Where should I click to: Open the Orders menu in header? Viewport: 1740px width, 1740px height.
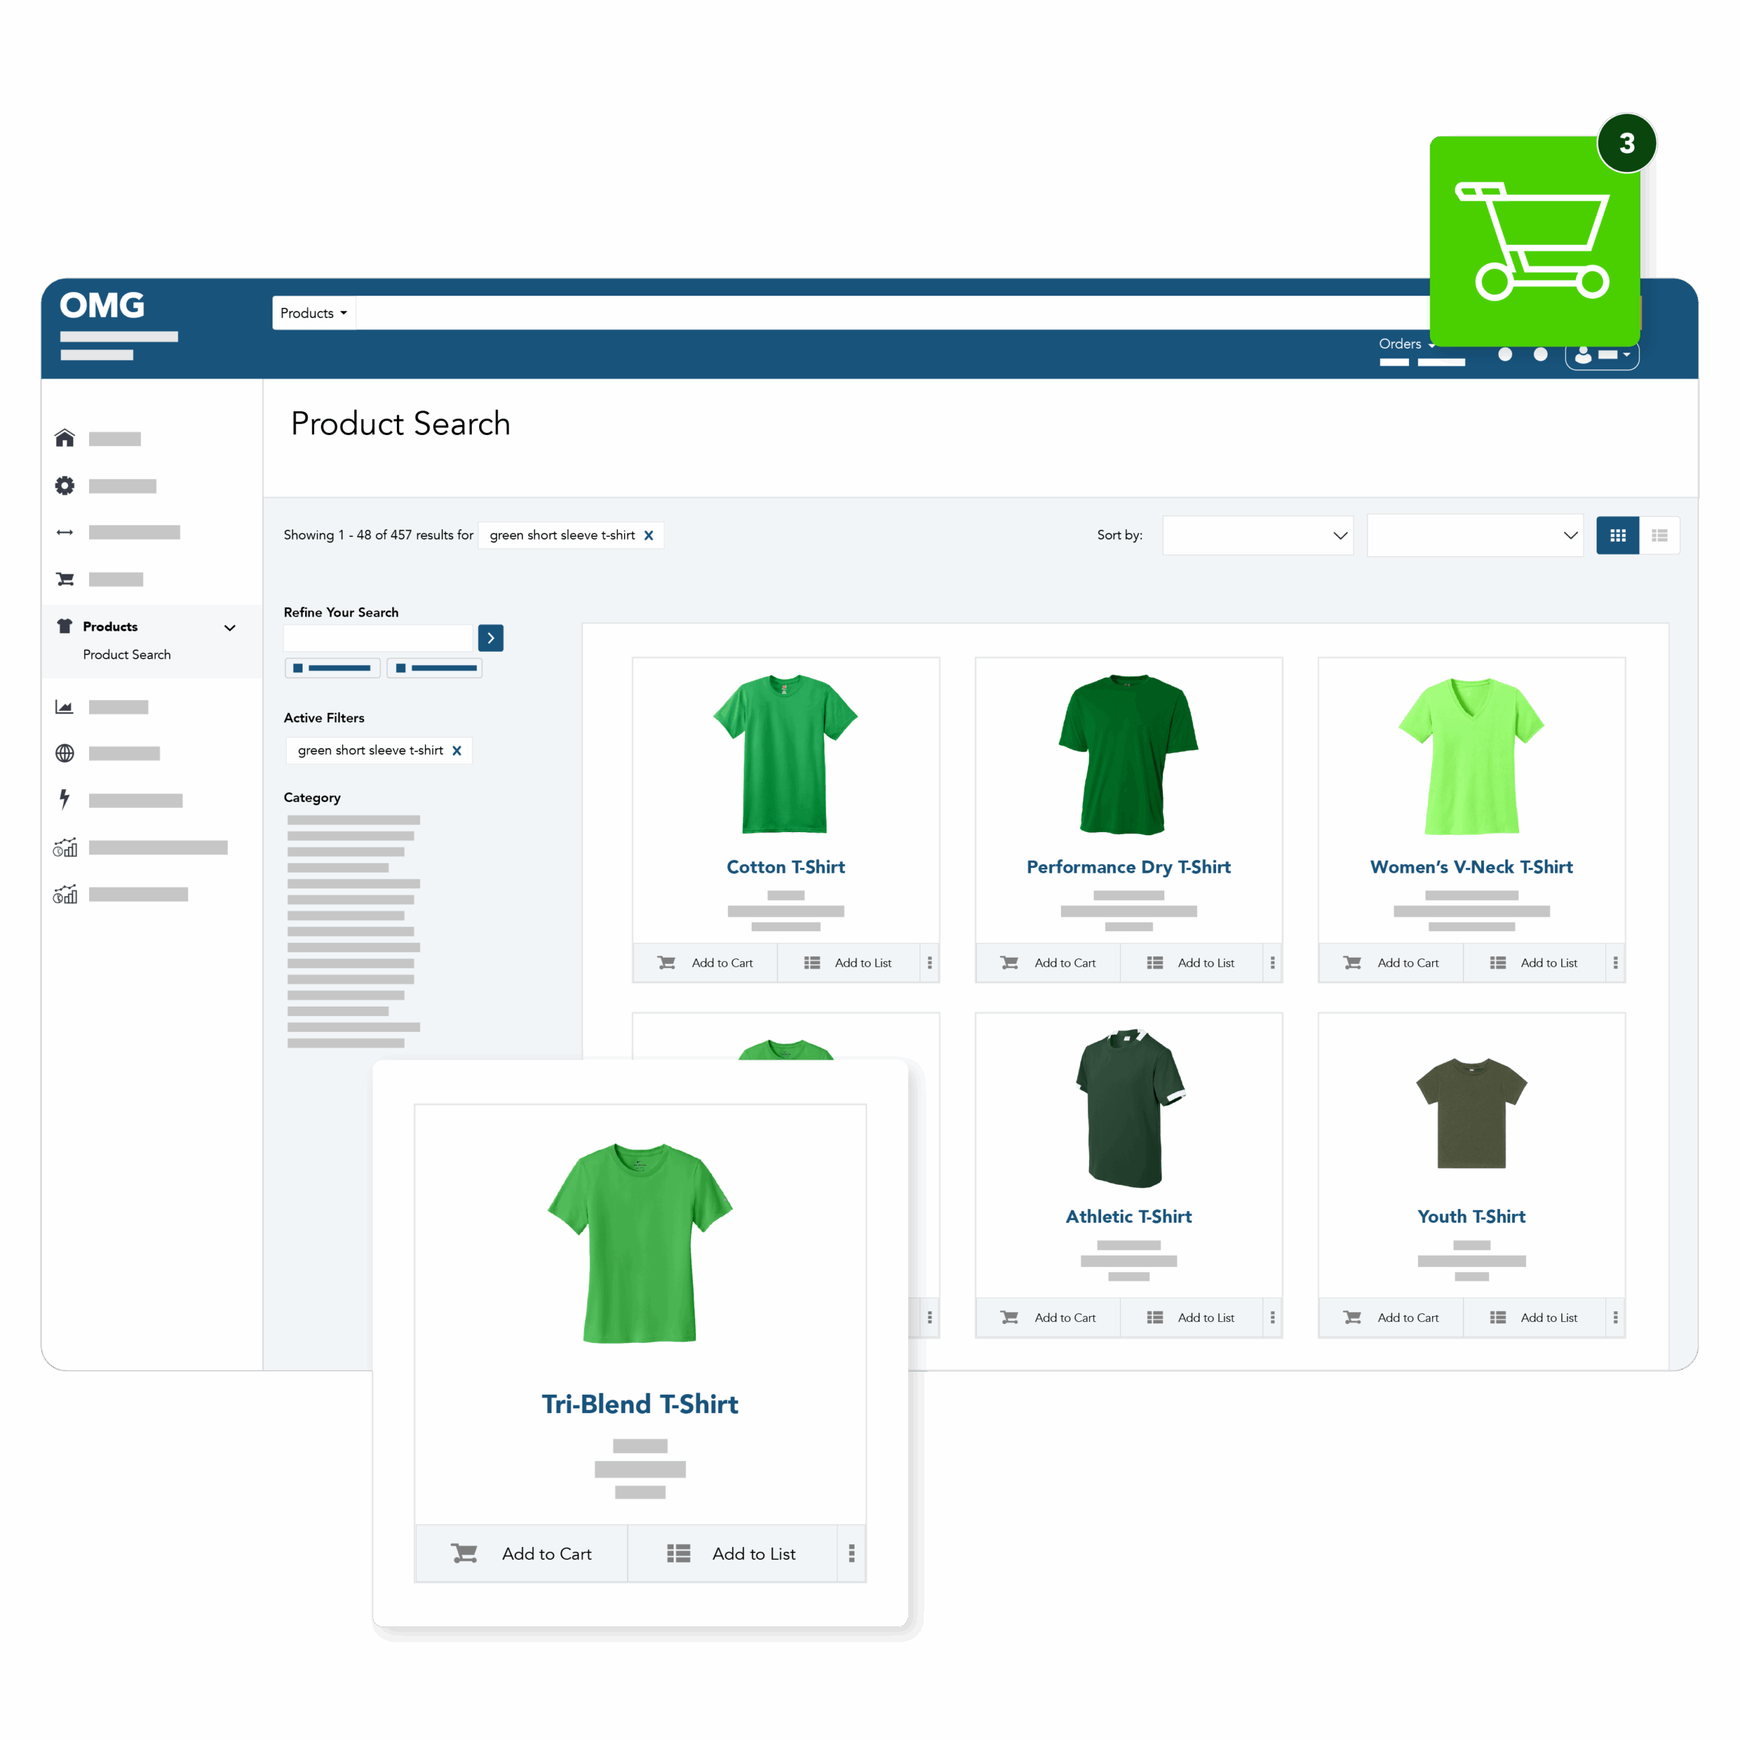1406,344
